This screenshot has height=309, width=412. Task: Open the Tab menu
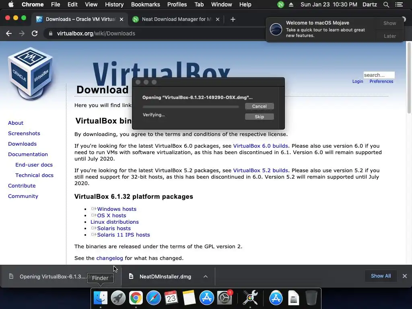click(199, 4)
